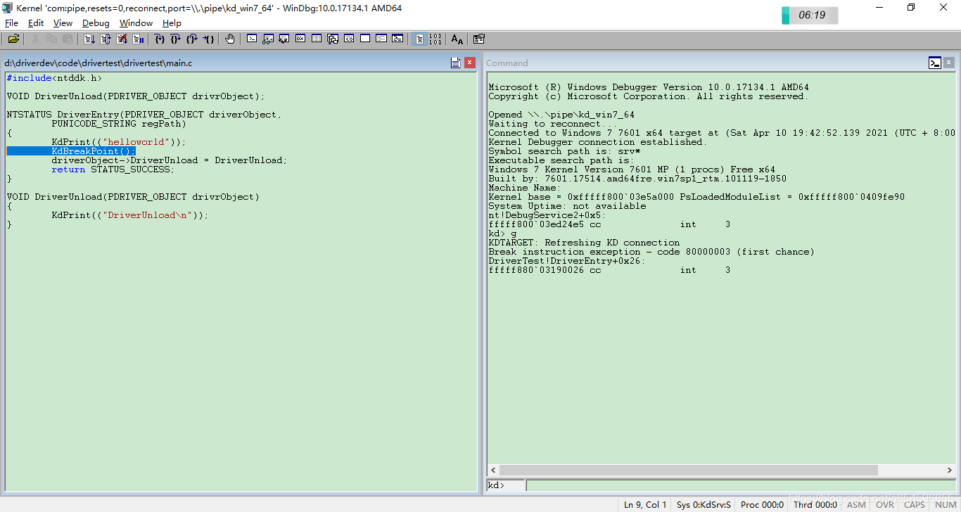Click the Paste toolbar icon

(68, 39)
